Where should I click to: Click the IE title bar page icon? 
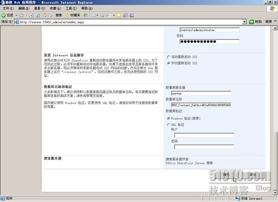pyautogui.click(x=3, y=3)
